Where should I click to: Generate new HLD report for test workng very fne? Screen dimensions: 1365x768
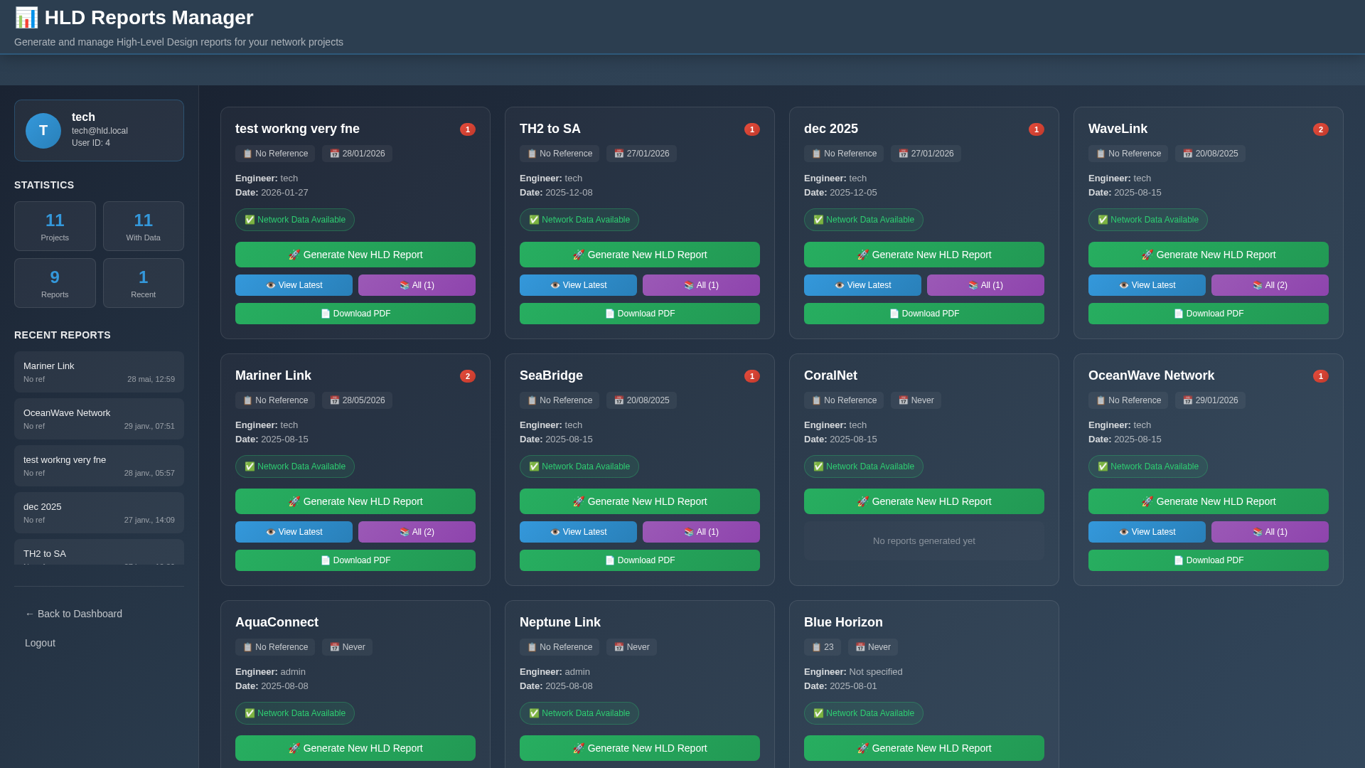click(x=355, y=255)
